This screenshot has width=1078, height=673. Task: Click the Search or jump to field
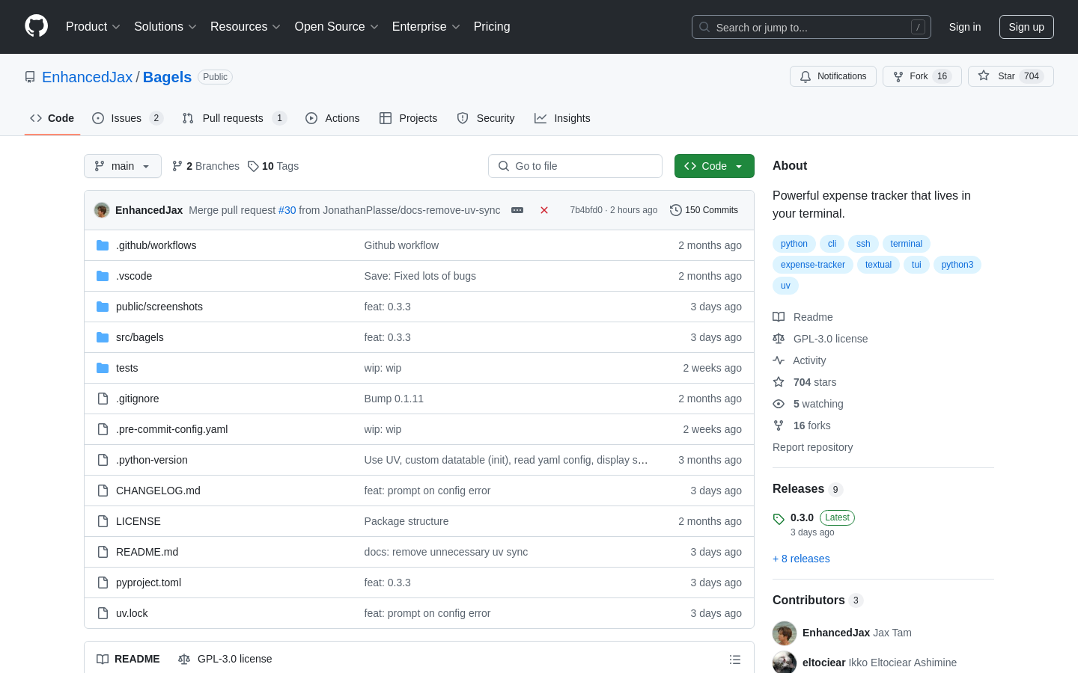[x=811, y=27]
